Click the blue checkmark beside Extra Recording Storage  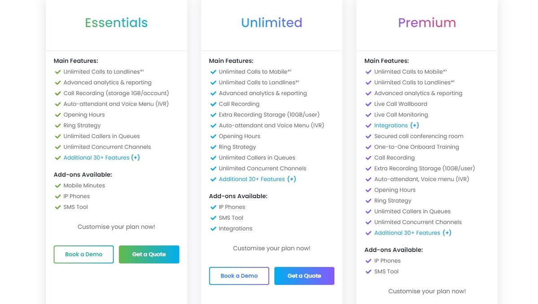[213, 114]
